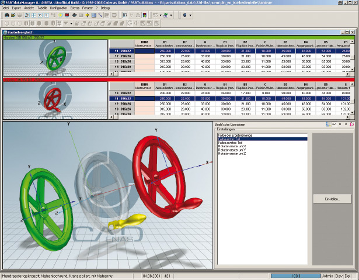Viewport: 359px width, 280px height.
Task: Open the Fenster menu
Action: click(88, 8)
